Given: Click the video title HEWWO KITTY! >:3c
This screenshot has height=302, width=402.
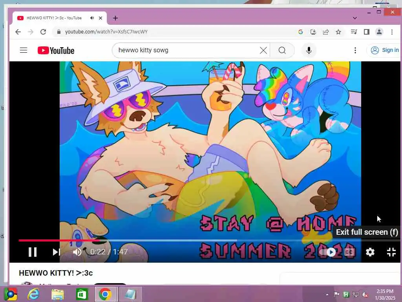Looking at the screenshot, I should click(x=56, y=273).
